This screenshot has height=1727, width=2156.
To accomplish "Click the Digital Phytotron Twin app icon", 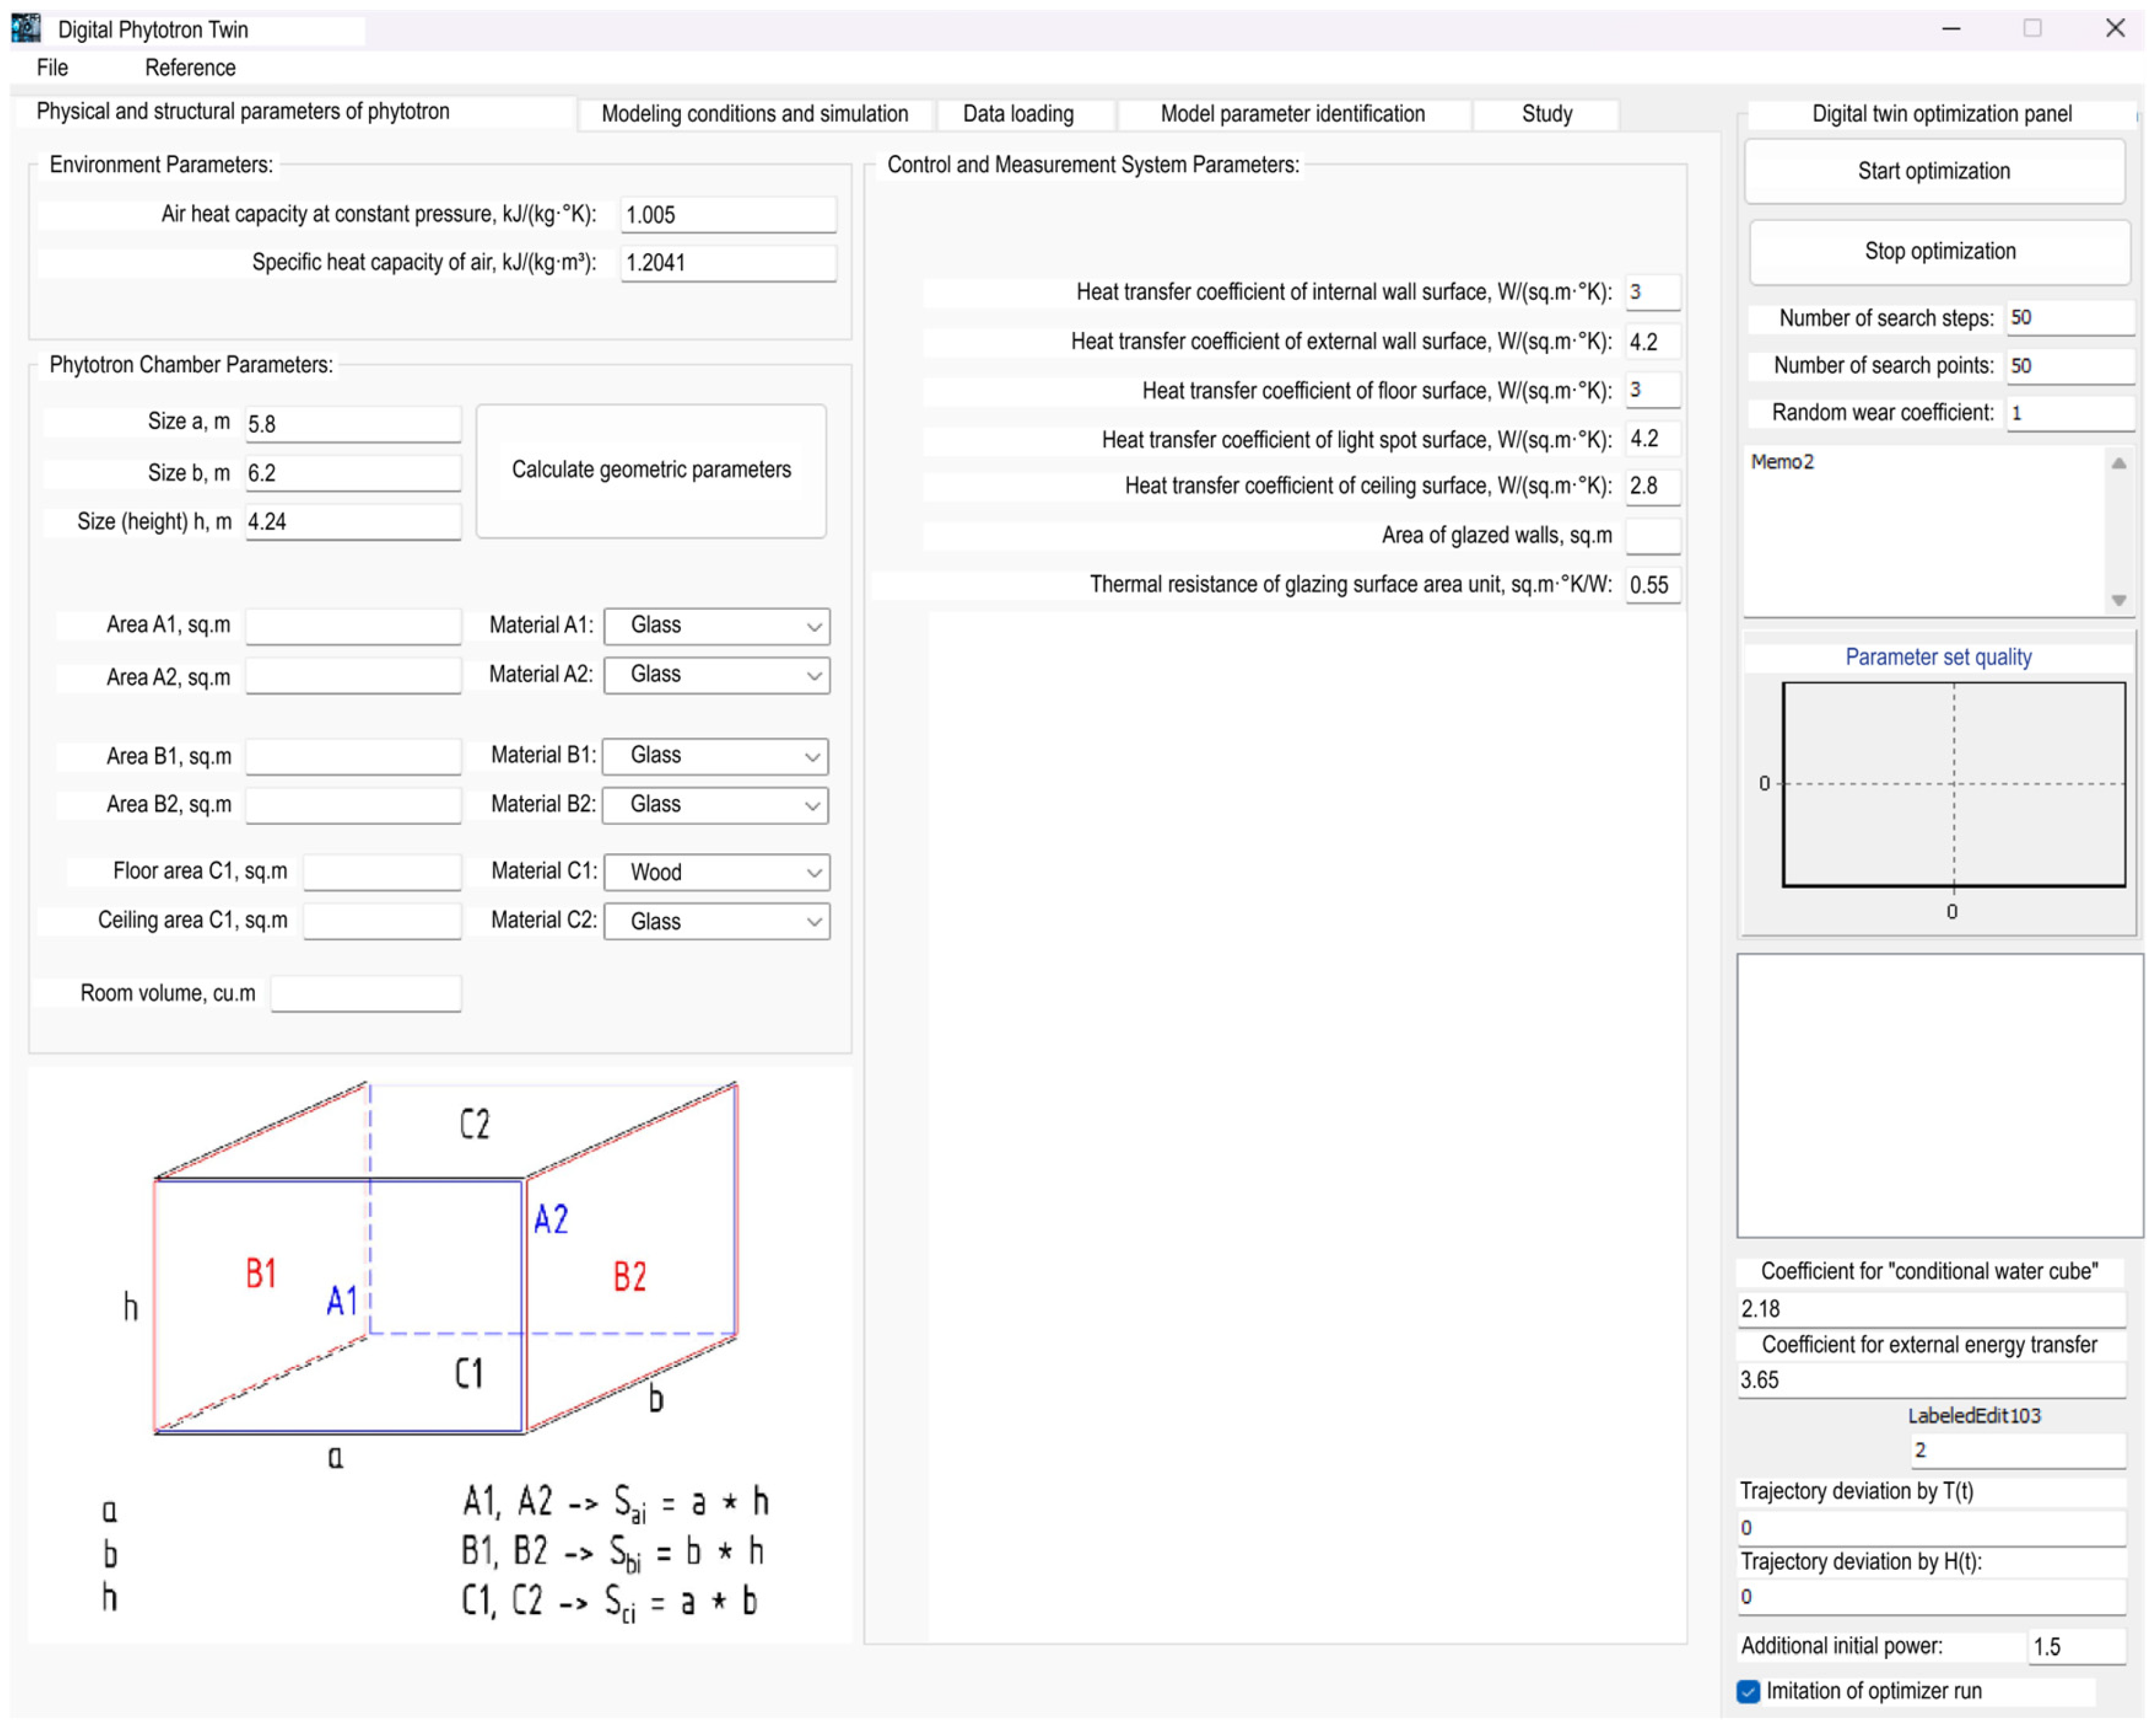I will point(26,28).
